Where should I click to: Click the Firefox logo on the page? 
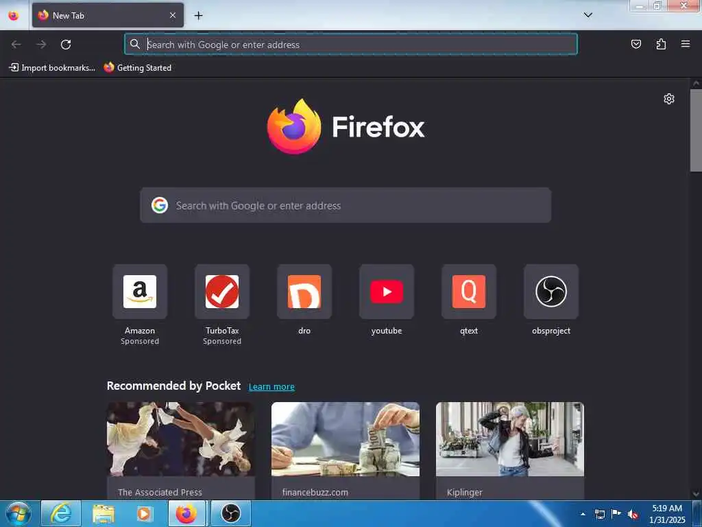346,126
